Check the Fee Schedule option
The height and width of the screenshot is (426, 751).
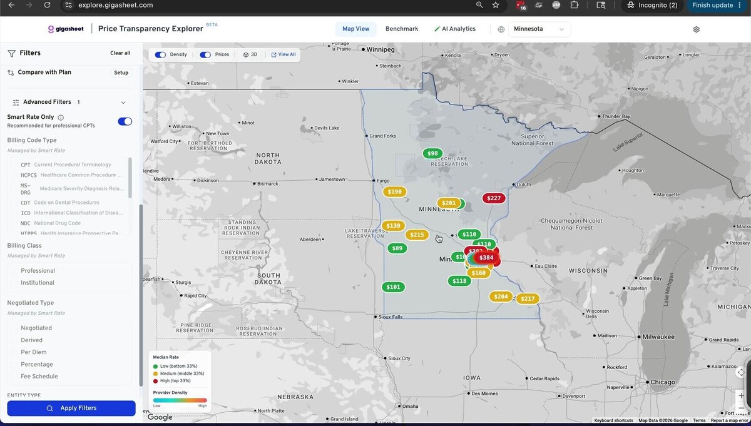15,377
